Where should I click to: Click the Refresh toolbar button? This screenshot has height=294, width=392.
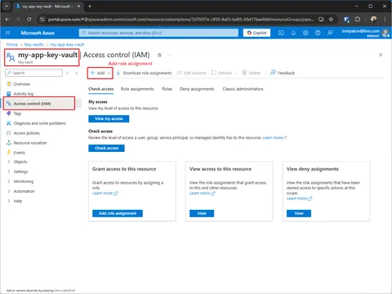(221, 73)
